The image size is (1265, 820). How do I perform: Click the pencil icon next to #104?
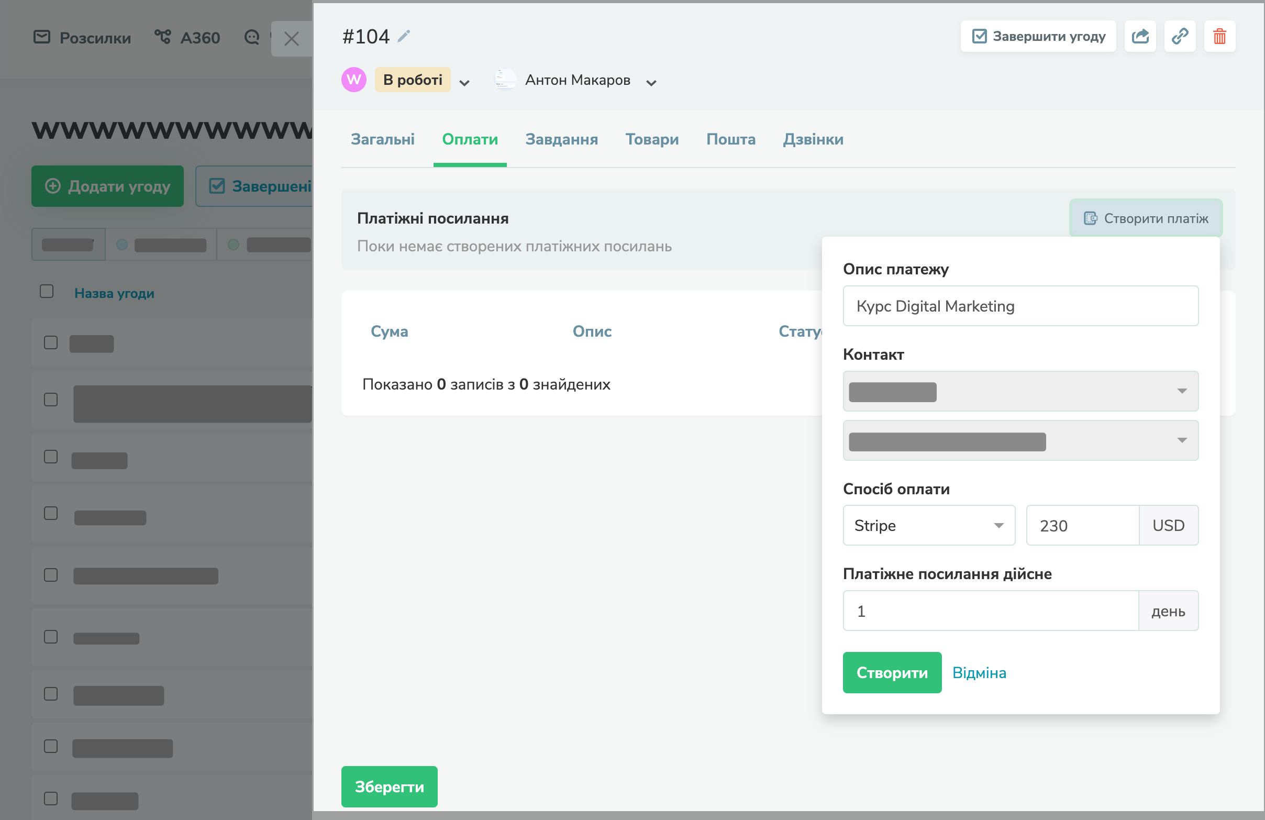pos(404,36)
